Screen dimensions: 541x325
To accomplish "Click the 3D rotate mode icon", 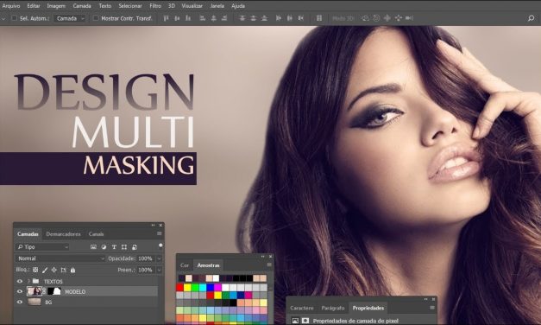I will point(365,18).
